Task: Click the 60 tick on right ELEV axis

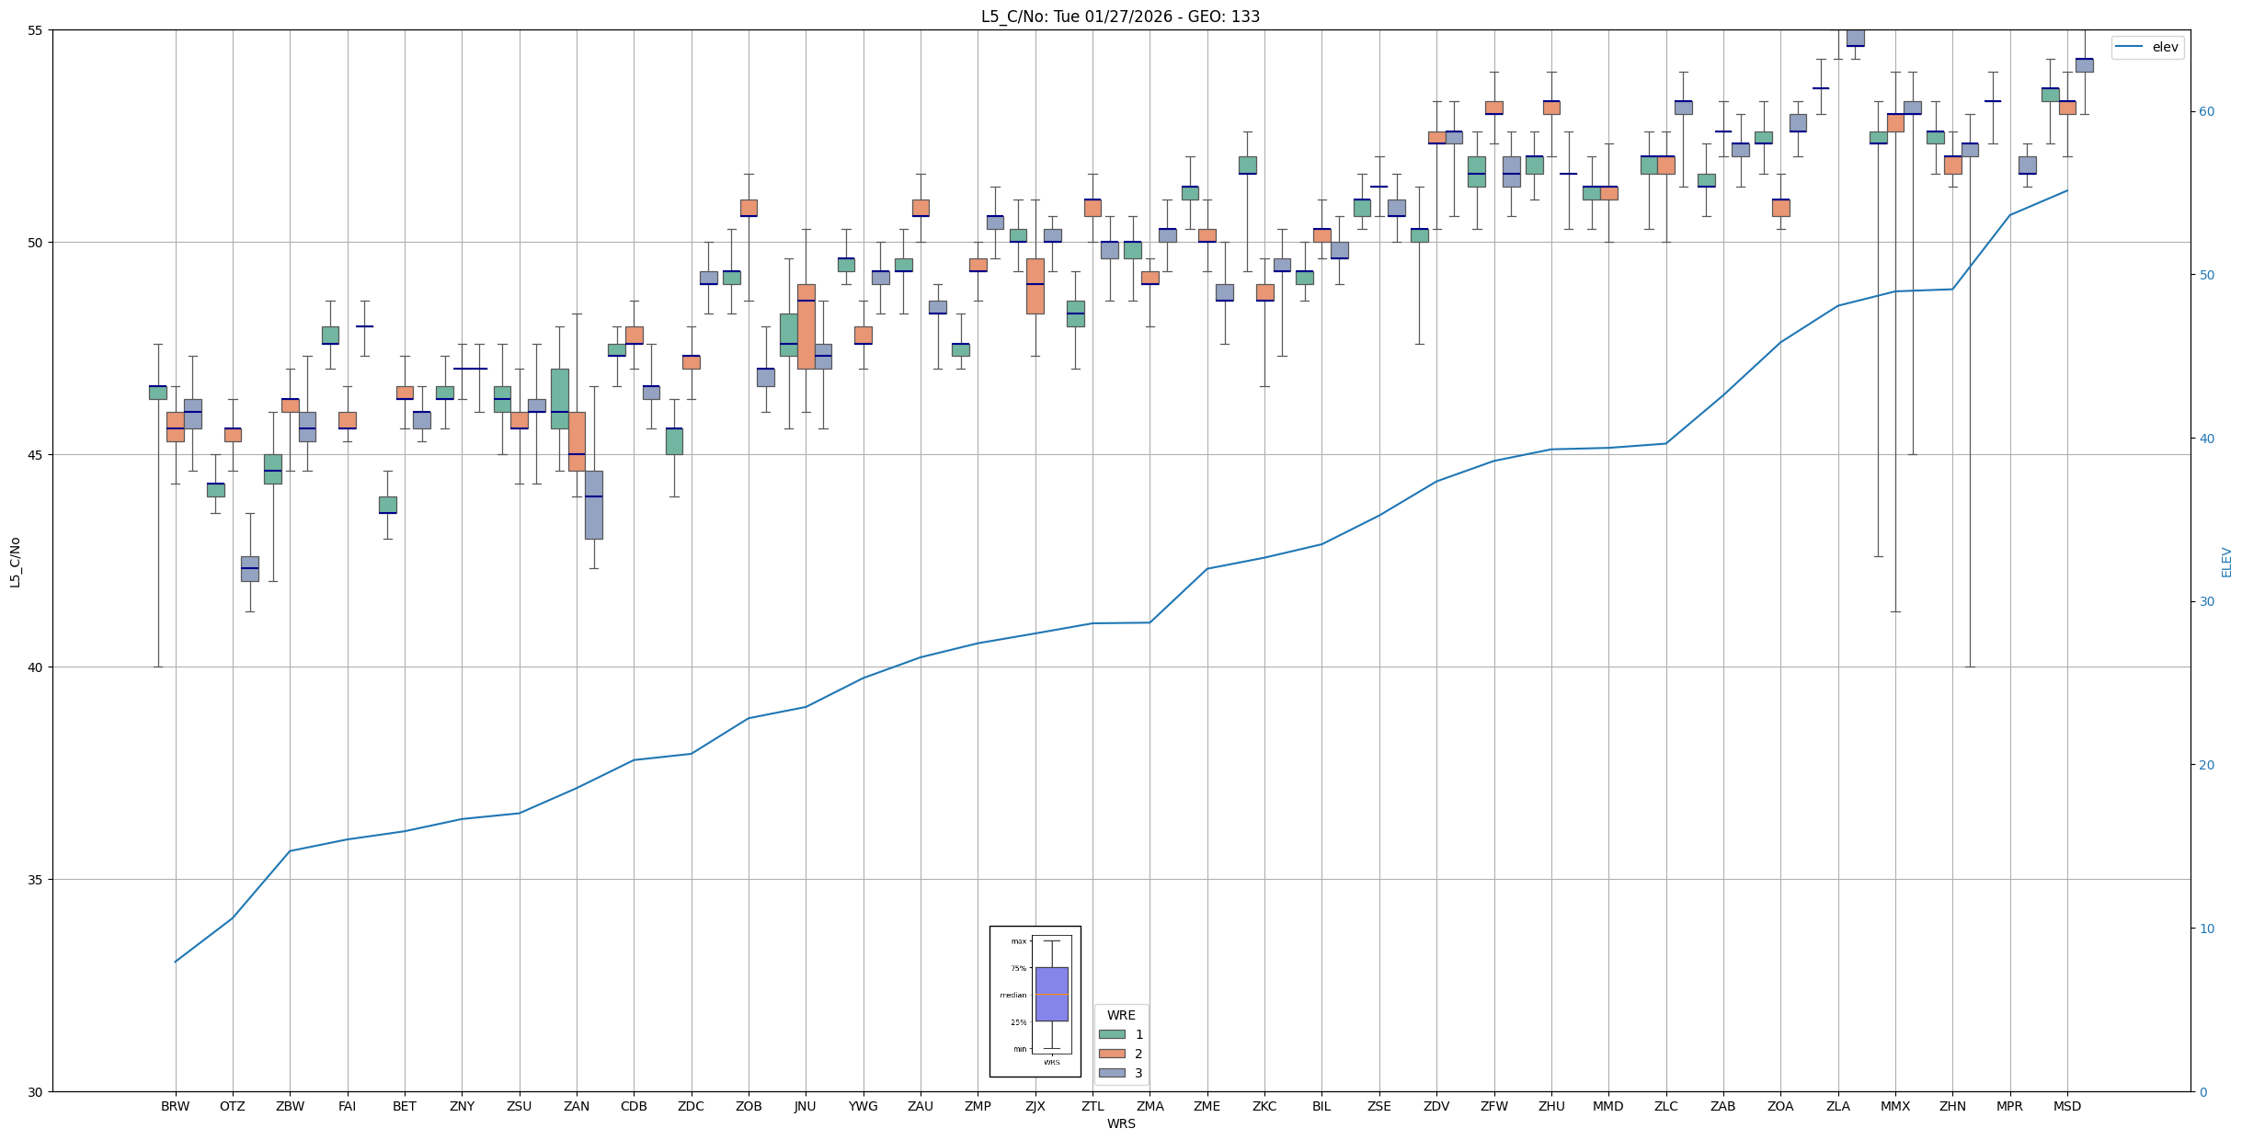Action: pos(2205,111)
